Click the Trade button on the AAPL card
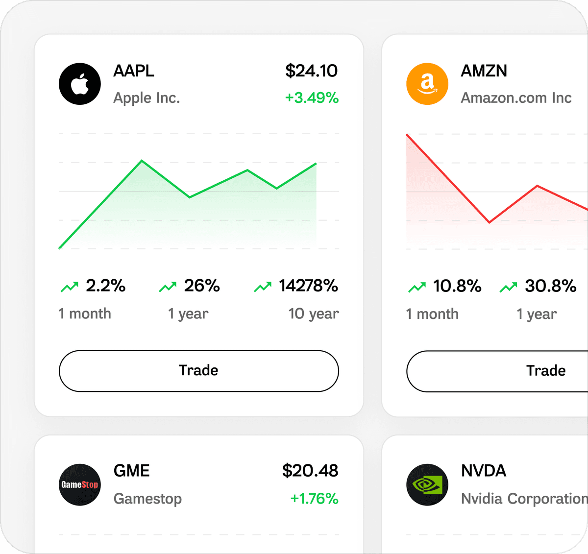 point(198,371)
